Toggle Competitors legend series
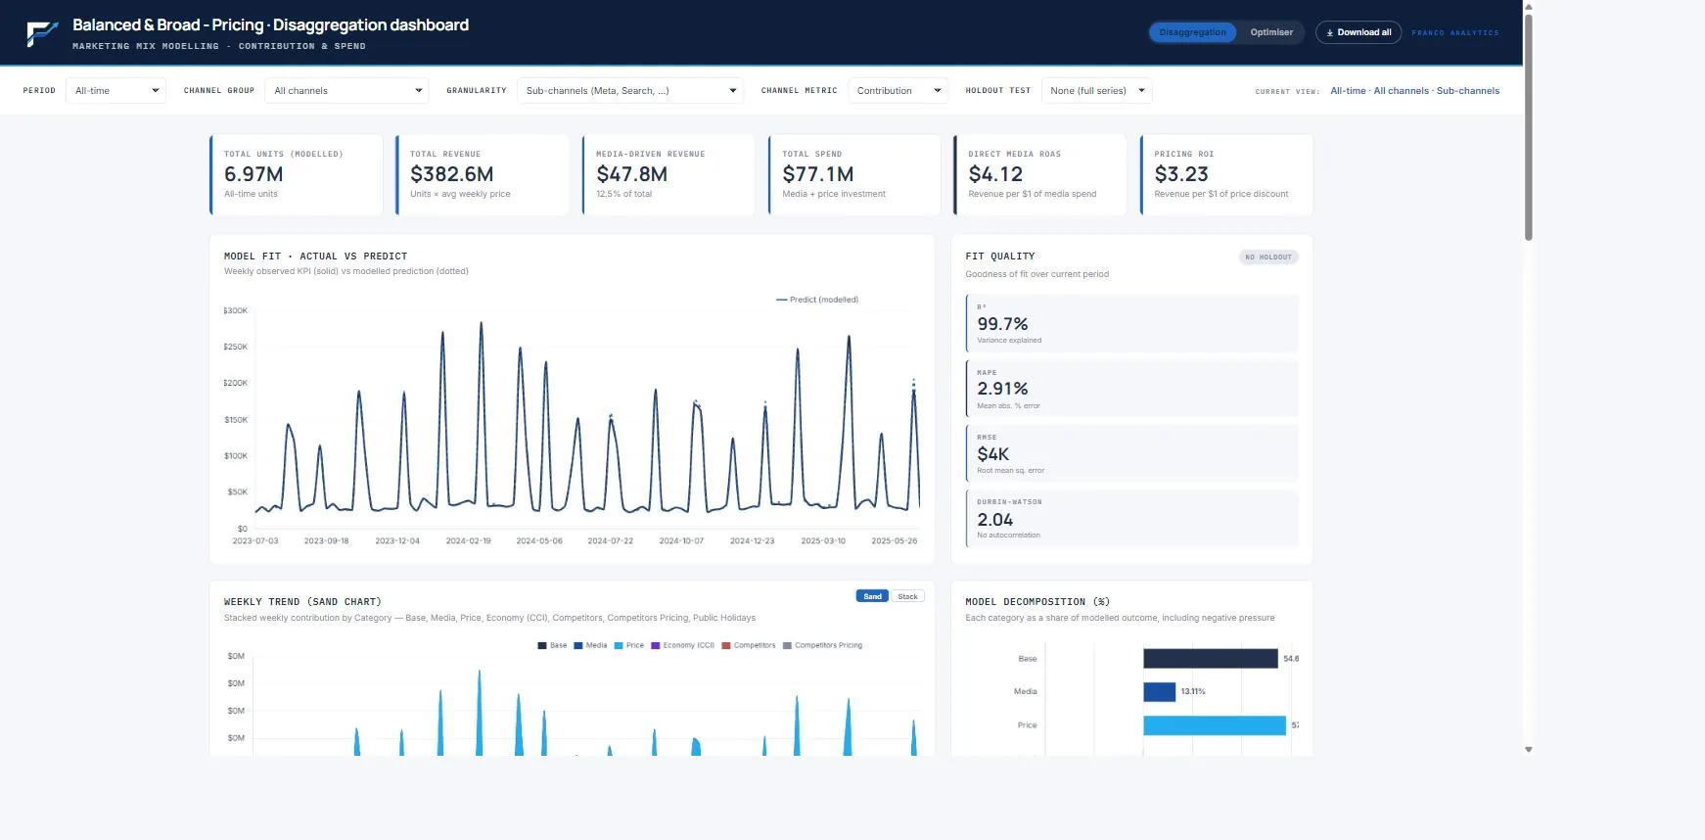 (x=749, y=645)
